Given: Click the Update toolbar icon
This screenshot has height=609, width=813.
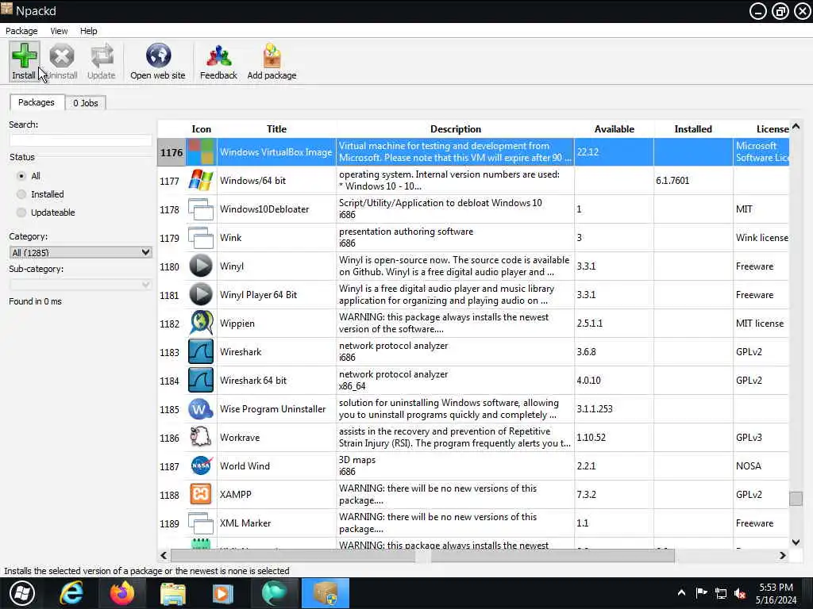Looking at the screenshot, I should [x=102, y=56].
